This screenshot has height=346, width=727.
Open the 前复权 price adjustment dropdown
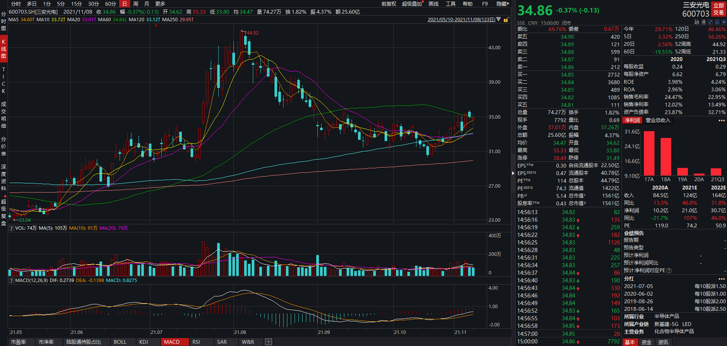(x=388, y=4)
